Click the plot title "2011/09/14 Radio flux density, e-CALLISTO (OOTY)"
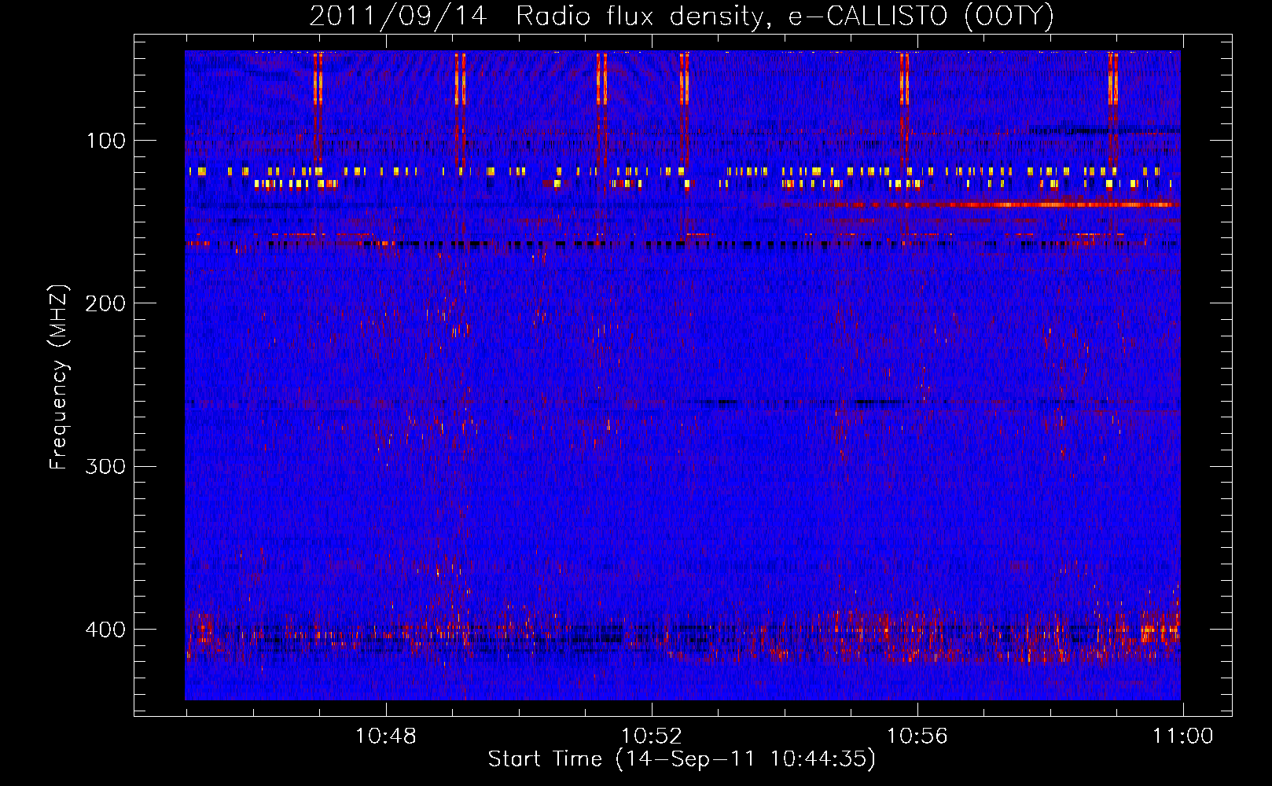The image size is (1272, 786). coord(682,17)
